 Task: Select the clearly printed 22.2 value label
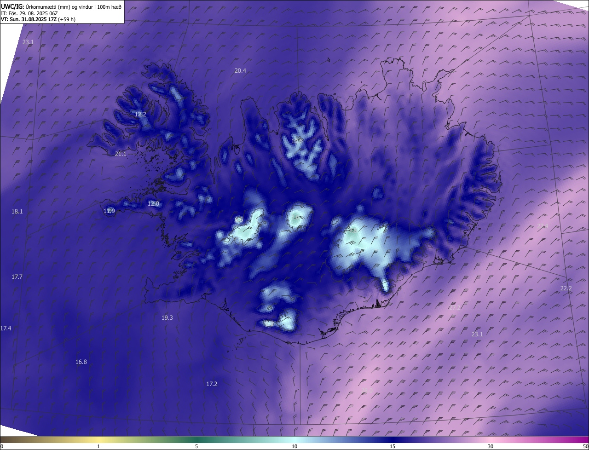pyautogui.click(x=566, y=288)
